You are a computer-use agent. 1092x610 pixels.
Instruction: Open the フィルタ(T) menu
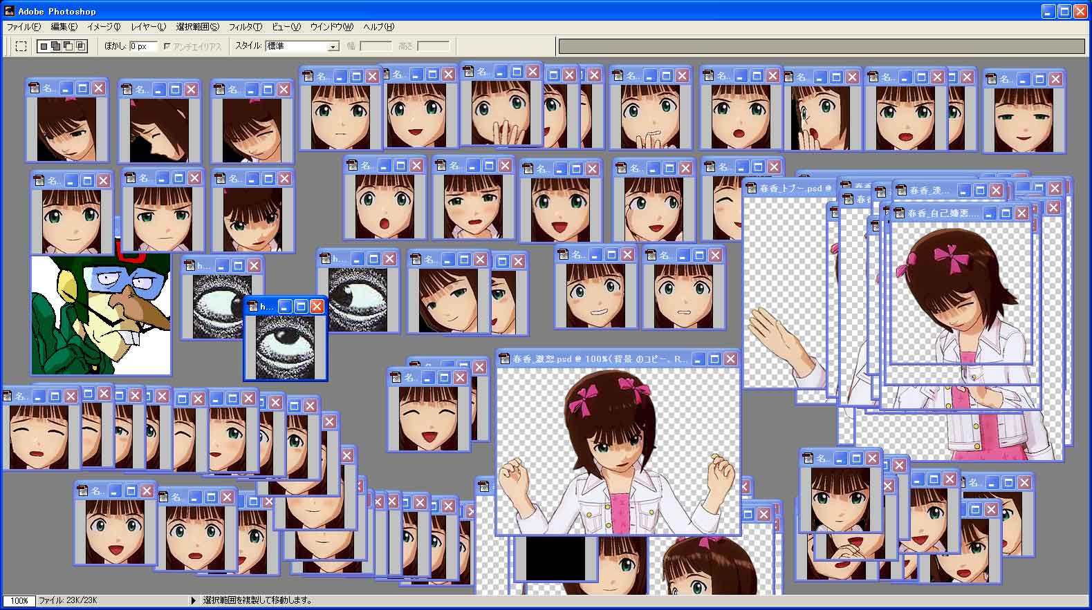point(246,27)
